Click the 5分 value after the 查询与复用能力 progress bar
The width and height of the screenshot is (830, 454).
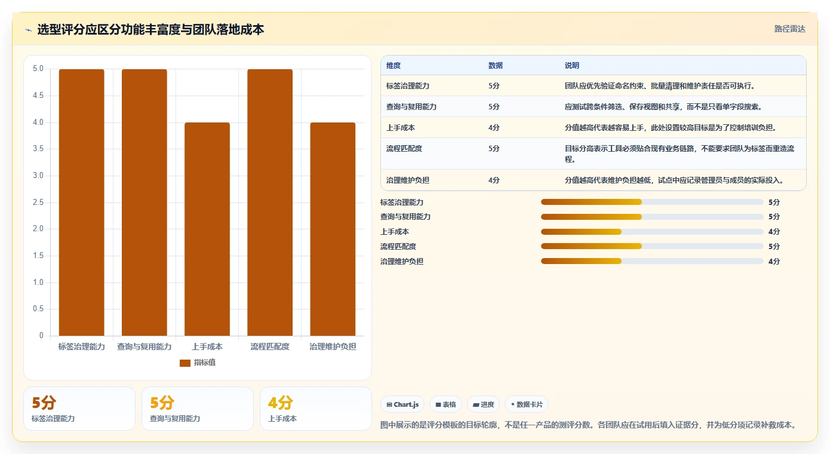(x=774, y=217)
